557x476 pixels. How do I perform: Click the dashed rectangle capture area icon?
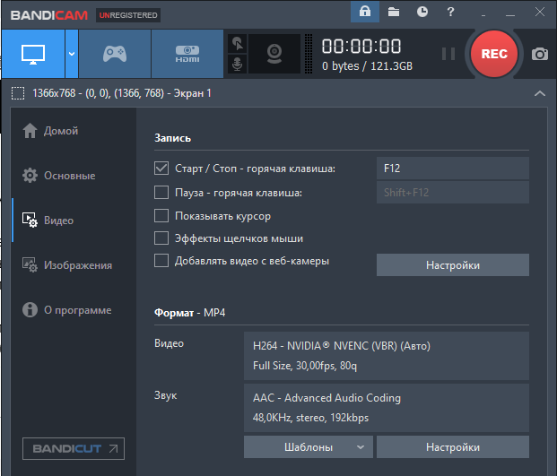[x=18, y=93]
